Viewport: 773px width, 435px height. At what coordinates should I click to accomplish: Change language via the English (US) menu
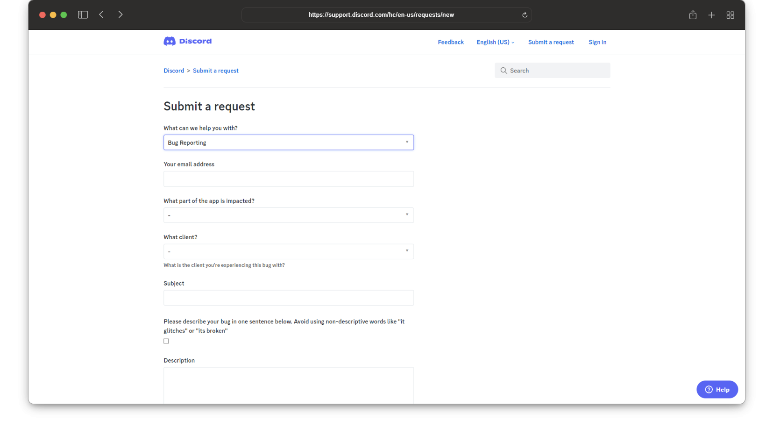495,42
